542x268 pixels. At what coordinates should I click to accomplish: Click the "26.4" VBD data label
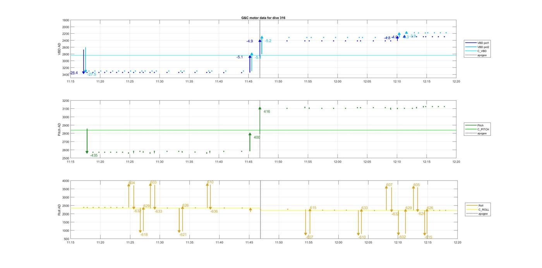[74, 73]
